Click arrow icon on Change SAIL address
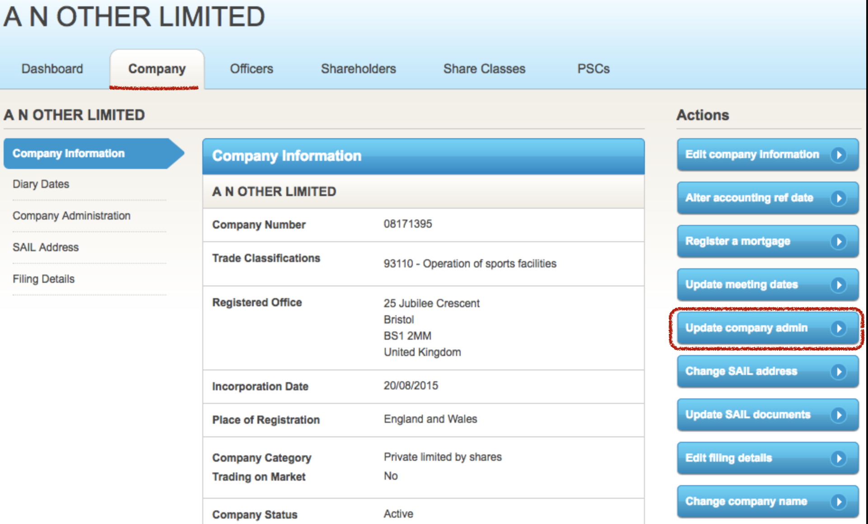Screen dimensions: 868x524 (839, 371)
